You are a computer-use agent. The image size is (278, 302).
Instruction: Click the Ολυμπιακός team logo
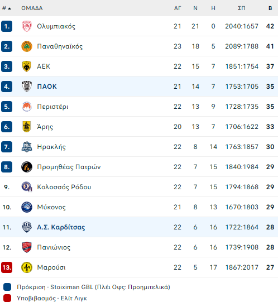(x=27, y=26)
